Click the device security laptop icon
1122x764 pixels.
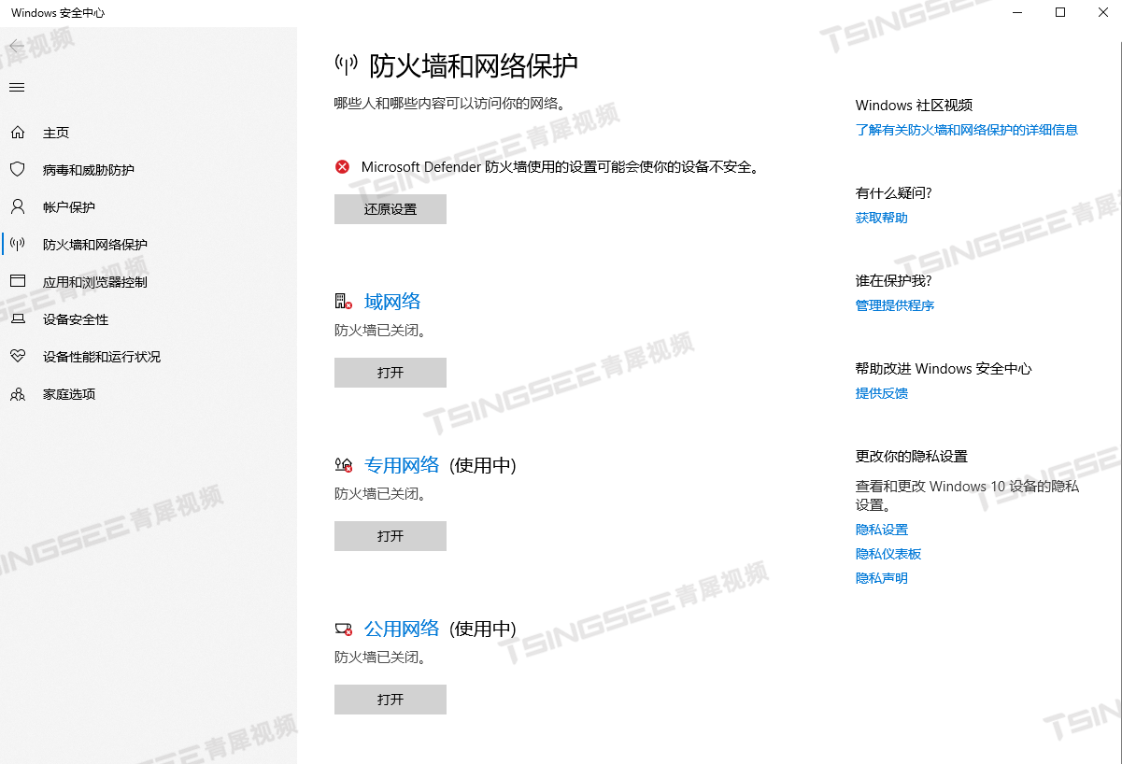(17, 319)
